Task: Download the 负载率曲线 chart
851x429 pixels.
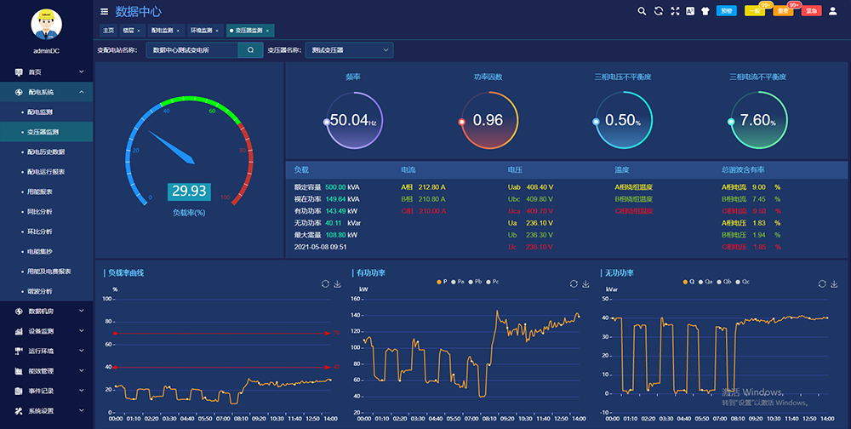Action: (337, 283)
